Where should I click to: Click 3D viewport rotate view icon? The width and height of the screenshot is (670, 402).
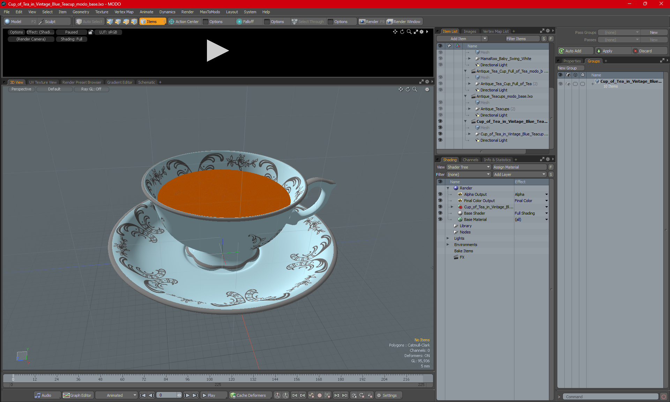point(408,89)
